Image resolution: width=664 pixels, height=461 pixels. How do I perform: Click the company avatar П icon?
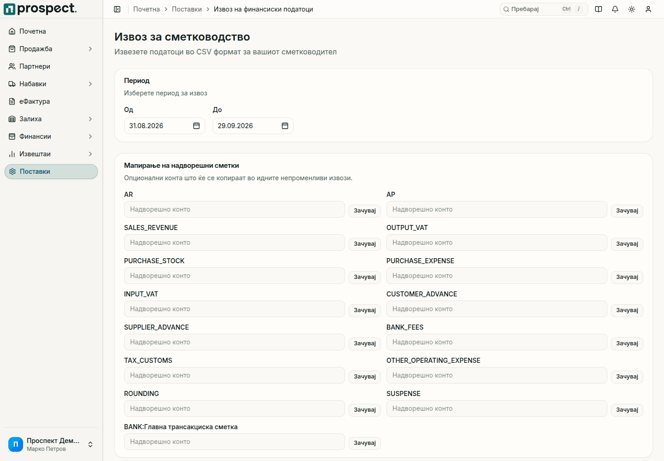pyautogui.click(x=16, y=444)
